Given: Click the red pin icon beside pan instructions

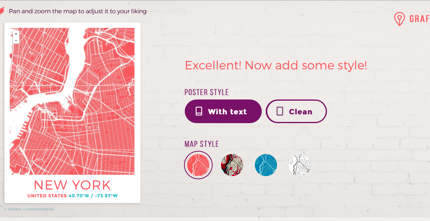Looking at the screenshot, I should pyautogui.click(x=2, y=11).
